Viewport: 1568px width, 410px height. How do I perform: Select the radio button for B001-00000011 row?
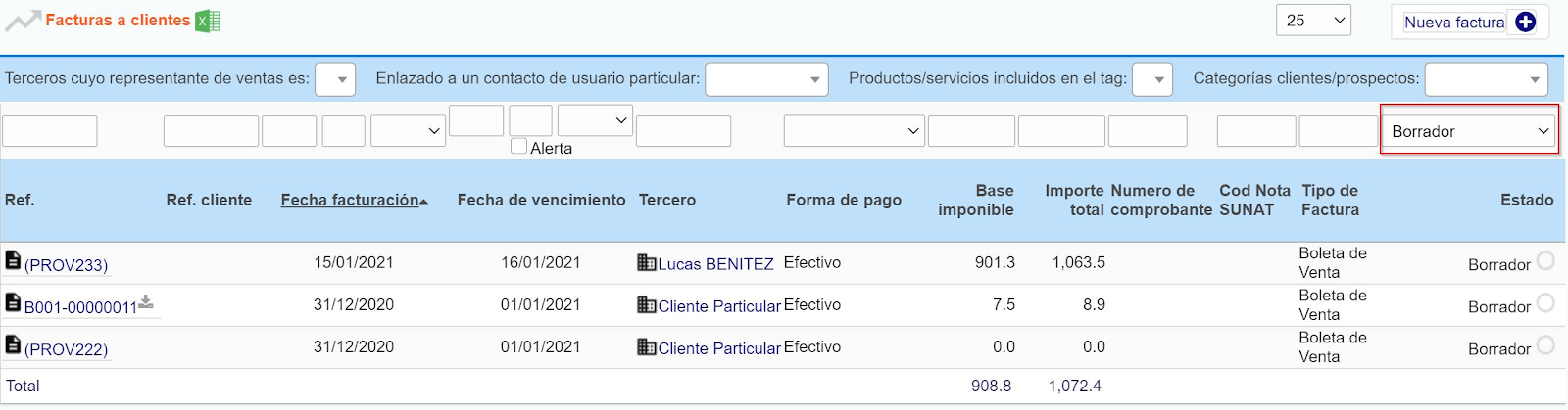click(1545, 302)
